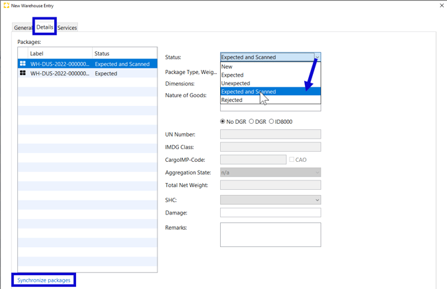The width and height of the screenshot is (447, 289).
Task: Click into the Remarks text box
Action: pos(270,234)
